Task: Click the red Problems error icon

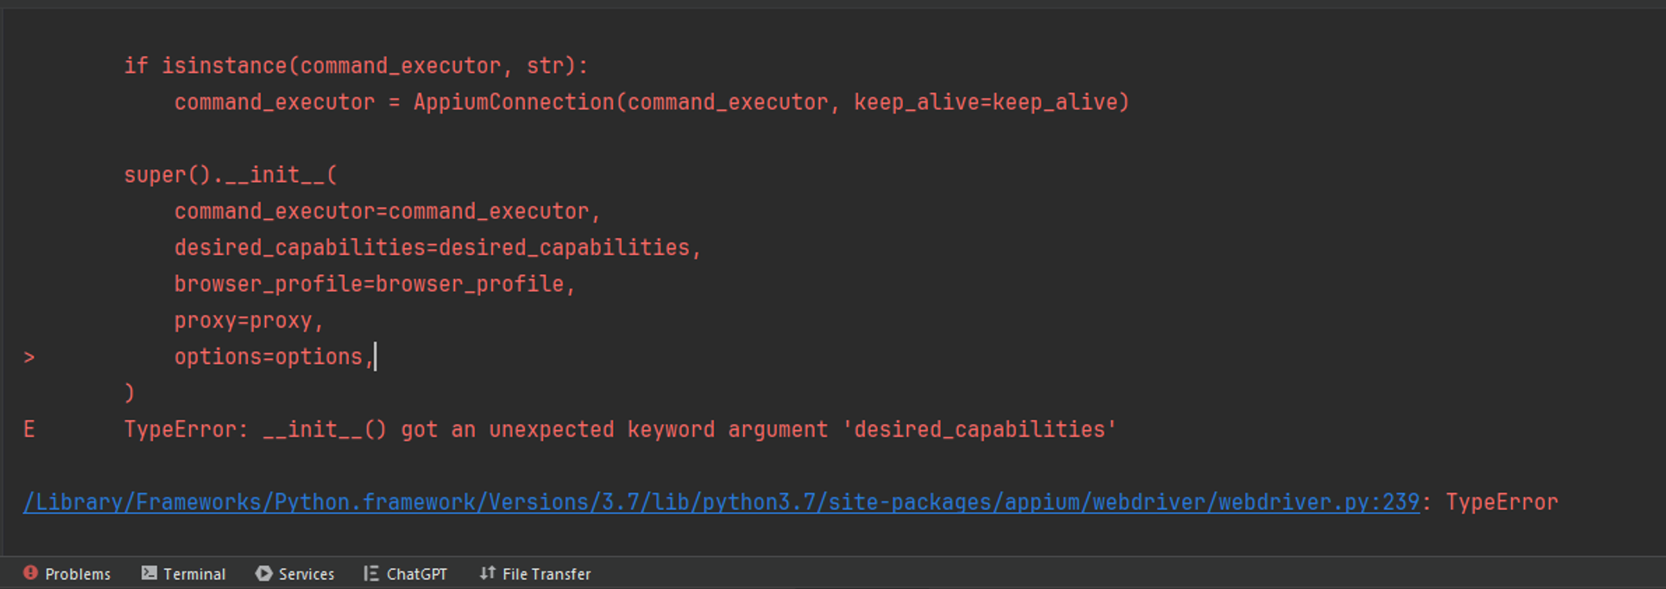Action: tap(31, 573)
